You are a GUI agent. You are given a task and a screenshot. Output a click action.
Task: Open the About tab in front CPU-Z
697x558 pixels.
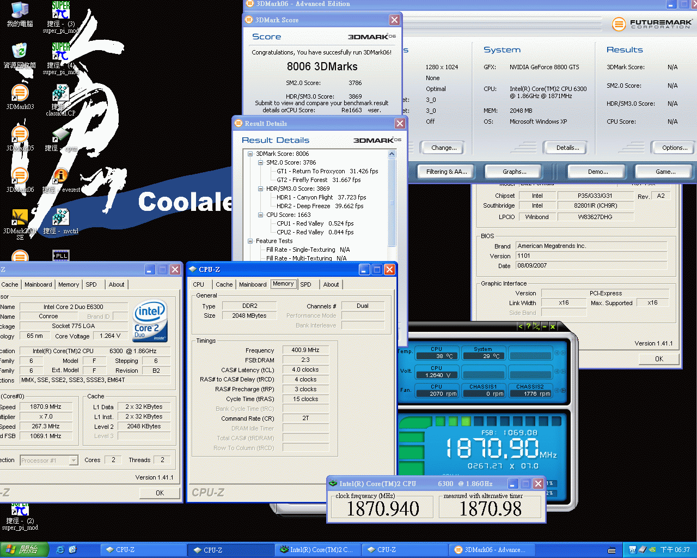click(331, 284)
